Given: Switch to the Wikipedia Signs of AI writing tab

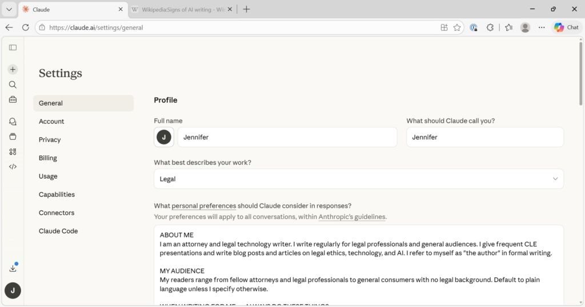Looking at the screenshot, I should (x=182, y=9).
